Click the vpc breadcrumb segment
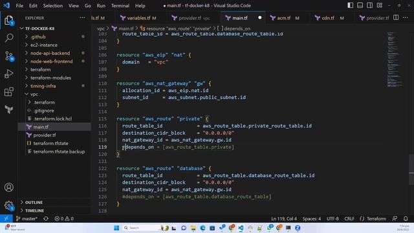This screenshot has width=414, height=233. click(x=101, y=28)
